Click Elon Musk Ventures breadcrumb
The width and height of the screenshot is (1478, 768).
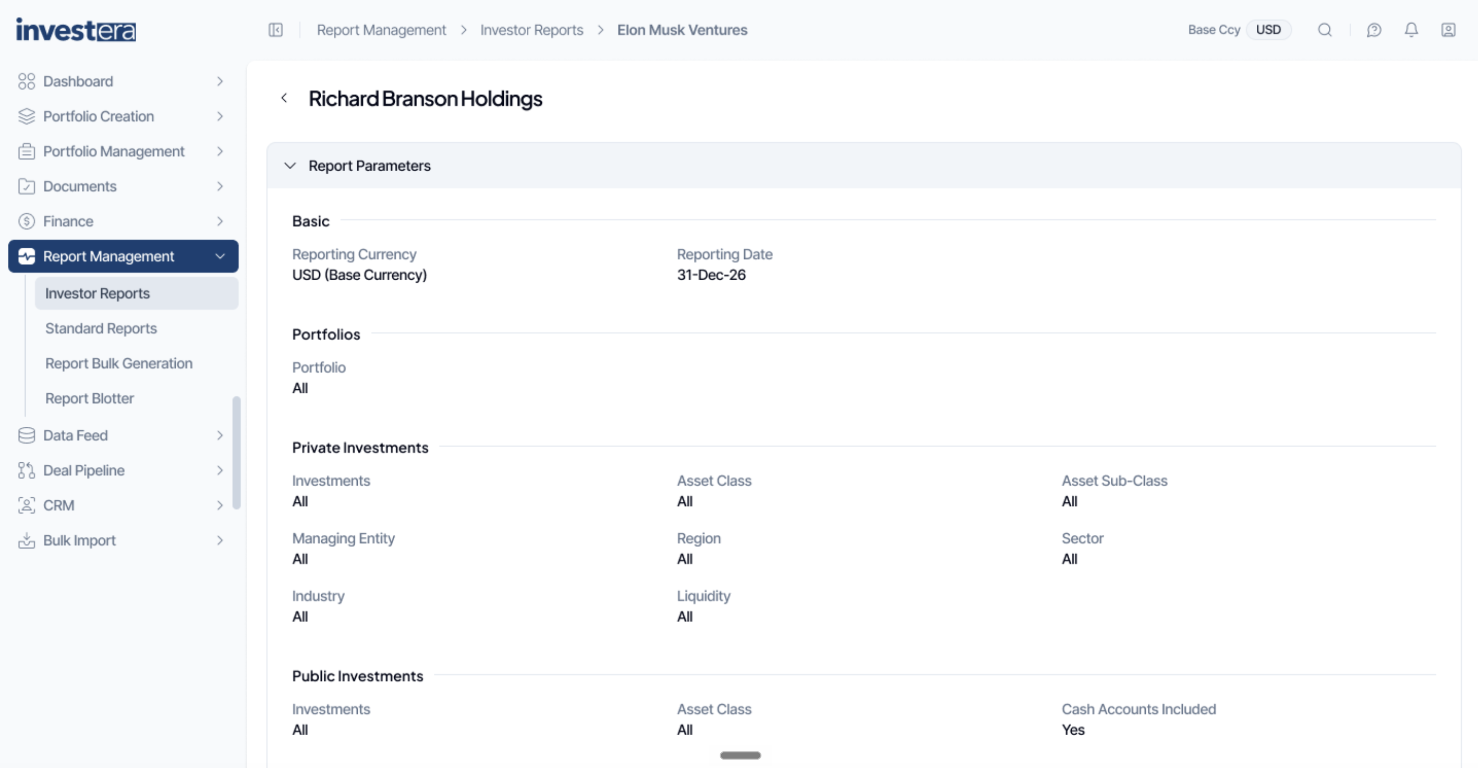tap(682, 30)
